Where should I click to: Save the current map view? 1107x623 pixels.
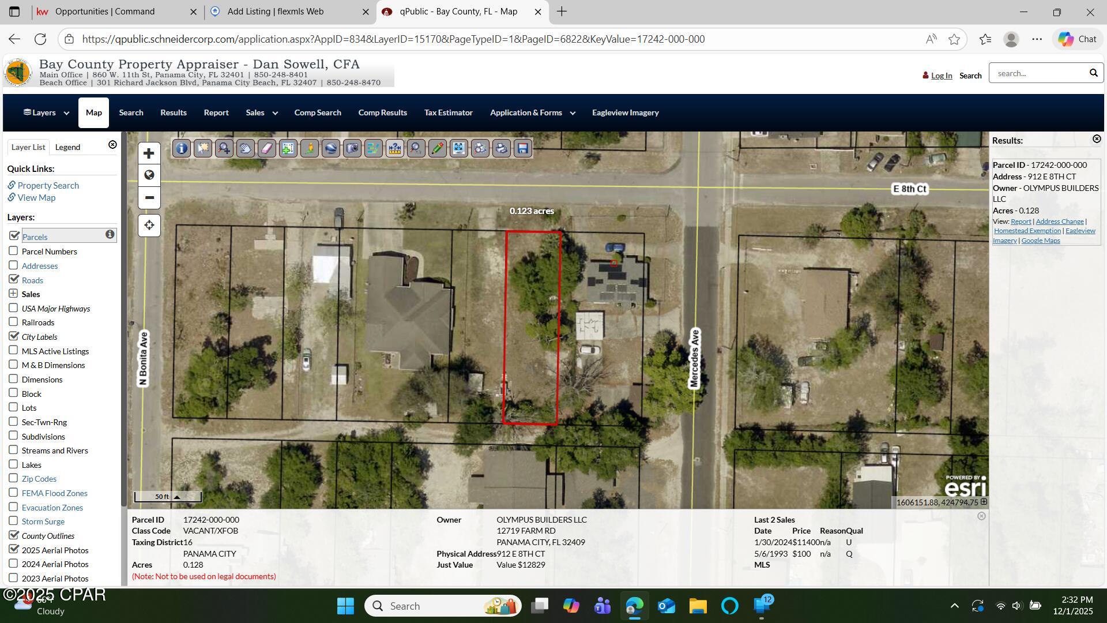523,148
